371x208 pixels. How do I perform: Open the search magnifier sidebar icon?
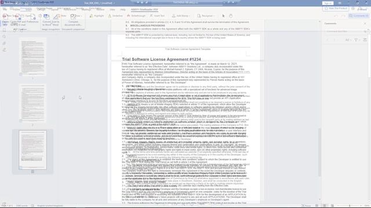(x=4, y=36)
